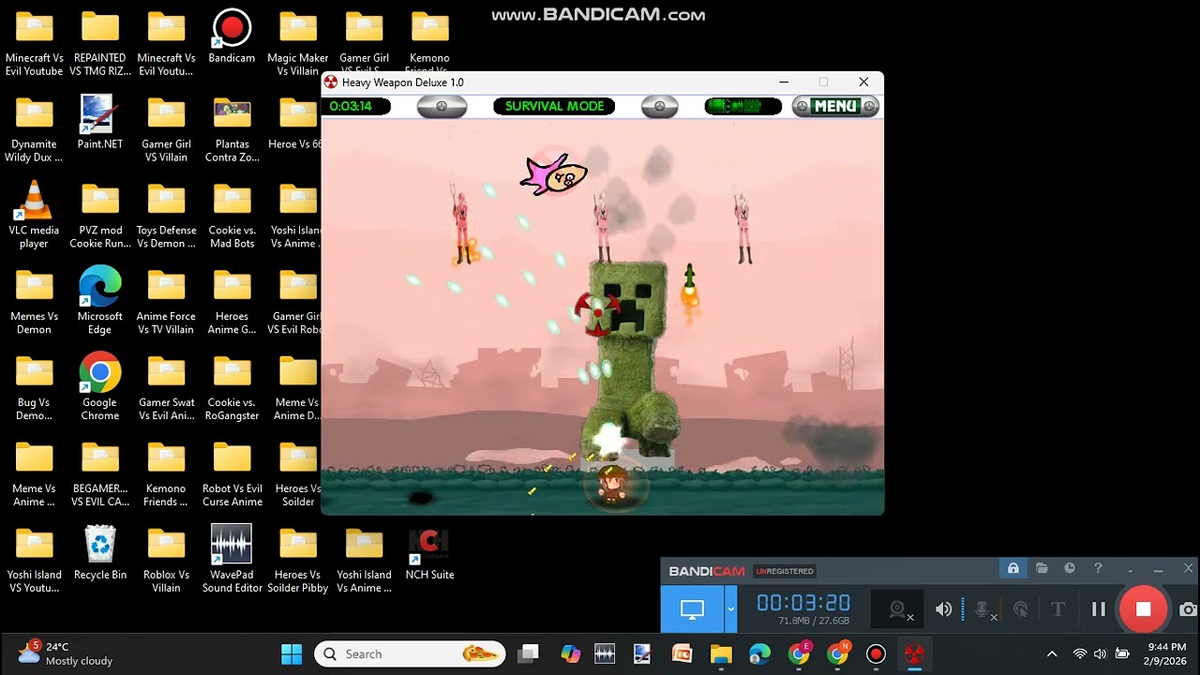
Task: Open NCH Suite desktop shortcut
Action: tap(429, 553)
